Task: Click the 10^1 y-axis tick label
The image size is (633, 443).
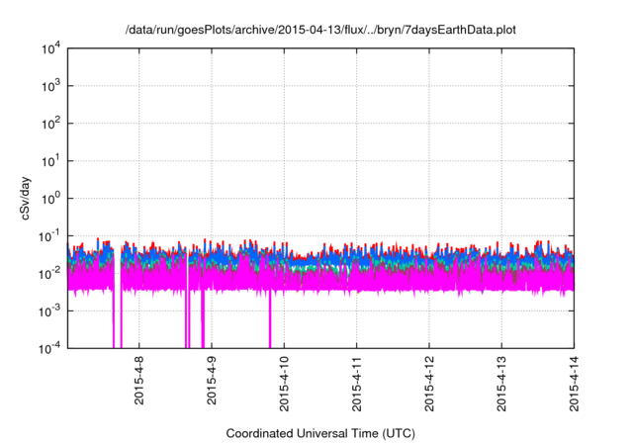Action: click(50, 161)
